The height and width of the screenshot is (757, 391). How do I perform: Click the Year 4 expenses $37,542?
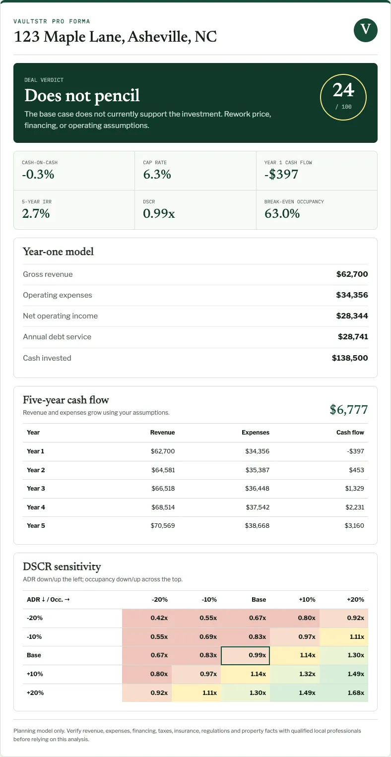pyautogui.click(x=258, y=507)
